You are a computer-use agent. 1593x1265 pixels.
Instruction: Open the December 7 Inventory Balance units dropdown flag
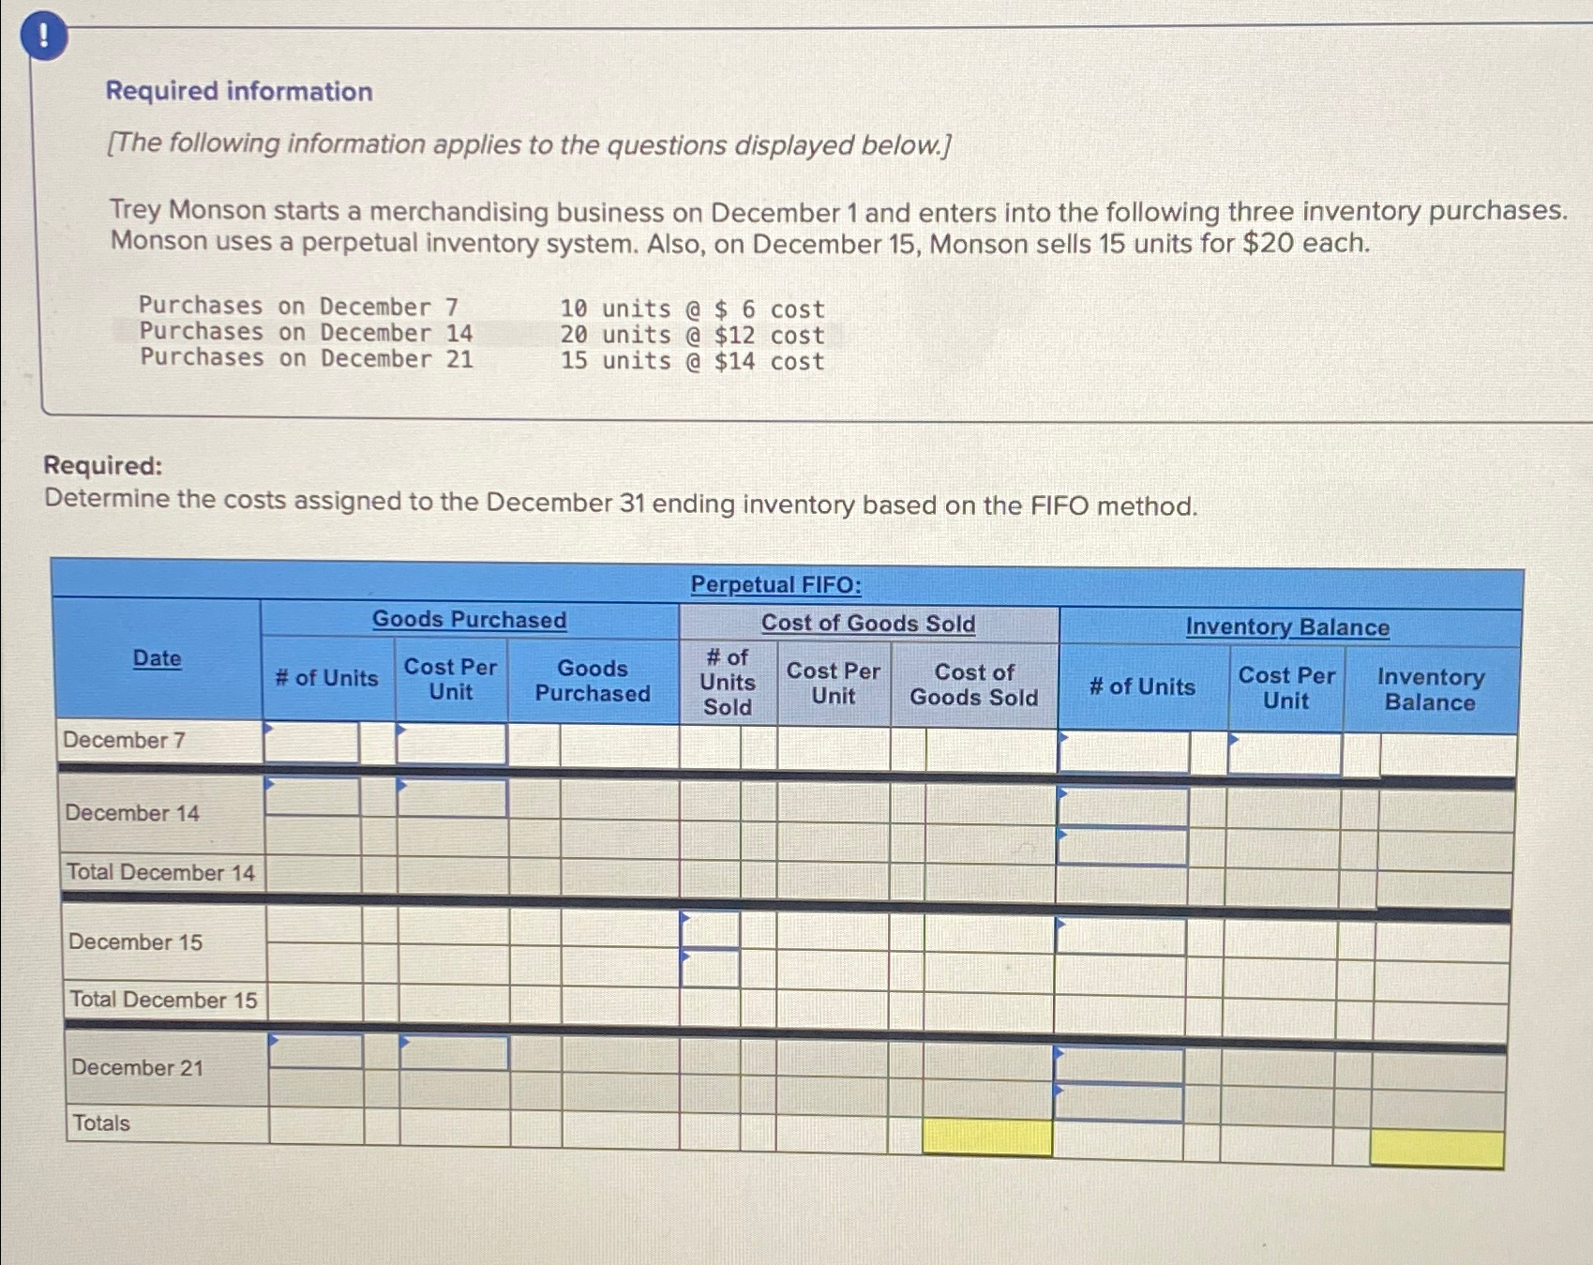[x=1064, y=735]
